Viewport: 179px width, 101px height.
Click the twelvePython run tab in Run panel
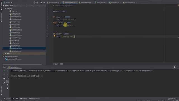14,67
